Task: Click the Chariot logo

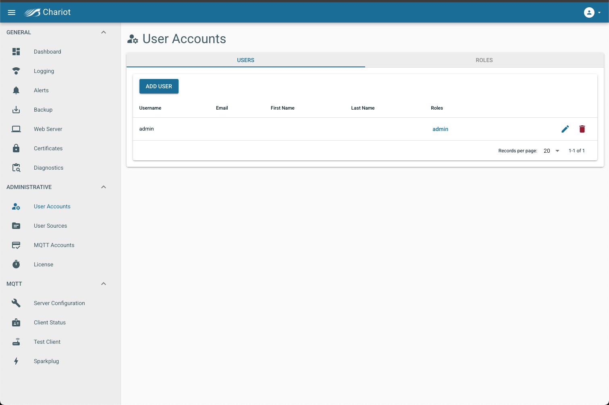Action: coord(47,12)
